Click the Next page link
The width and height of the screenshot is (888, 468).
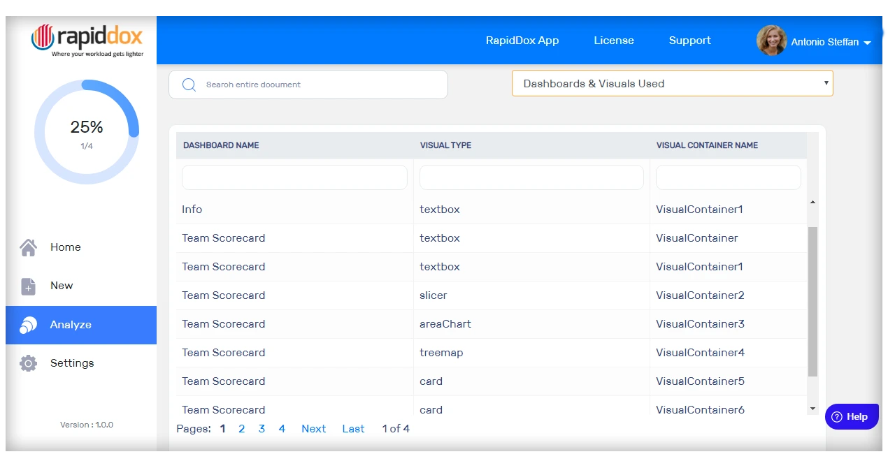[313, 429]
